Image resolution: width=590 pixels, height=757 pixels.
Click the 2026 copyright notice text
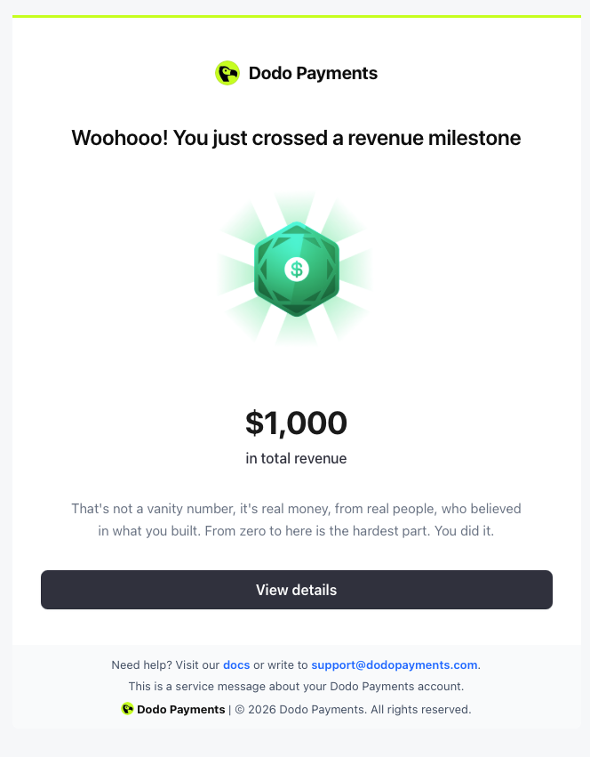coord(353,709)
